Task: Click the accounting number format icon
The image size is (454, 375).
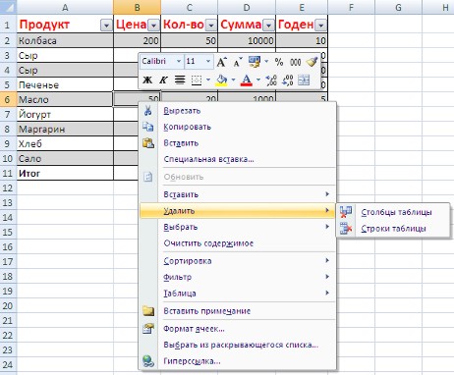Action: 255,62
